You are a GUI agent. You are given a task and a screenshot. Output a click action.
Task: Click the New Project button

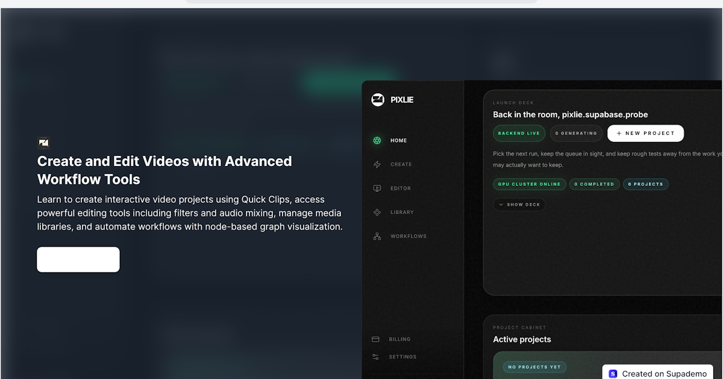click(645, 134)
